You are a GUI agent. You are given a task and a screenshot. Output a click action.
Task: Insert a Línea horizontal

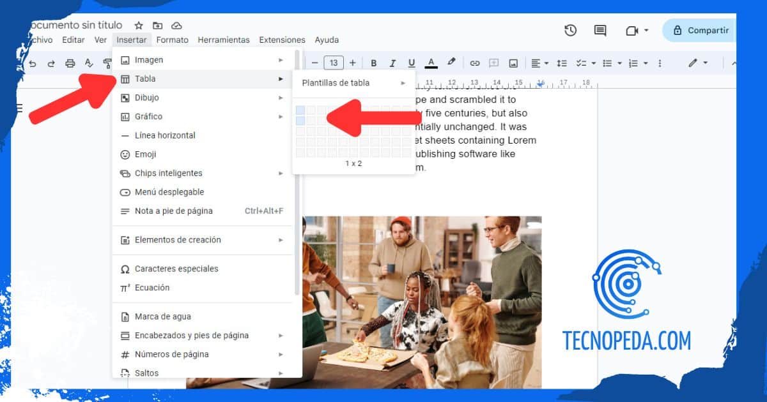[203, 135]
